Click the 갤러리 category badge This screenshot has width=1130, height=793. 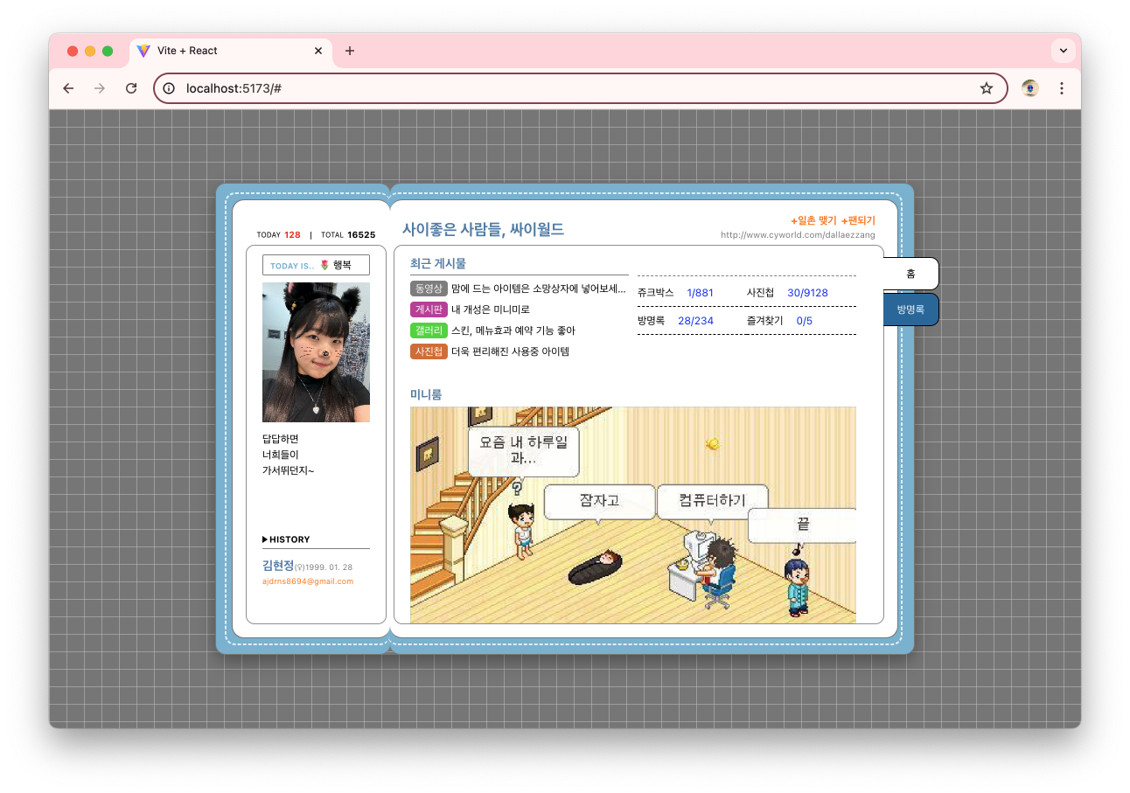tap(429, 330)
